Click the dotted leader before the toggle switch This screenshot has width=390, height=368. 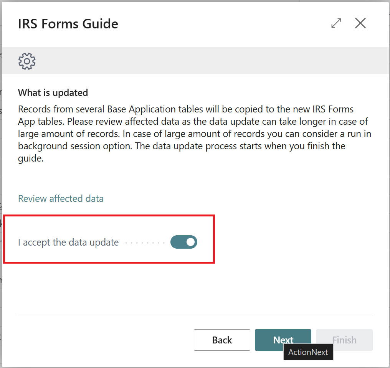pyautogui.click(x=145, y=243)
